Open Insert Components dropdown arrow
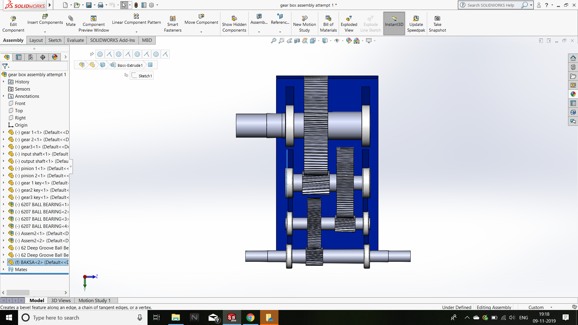The width and height of the screenshot is (578, 325). (x=45, y=32)
